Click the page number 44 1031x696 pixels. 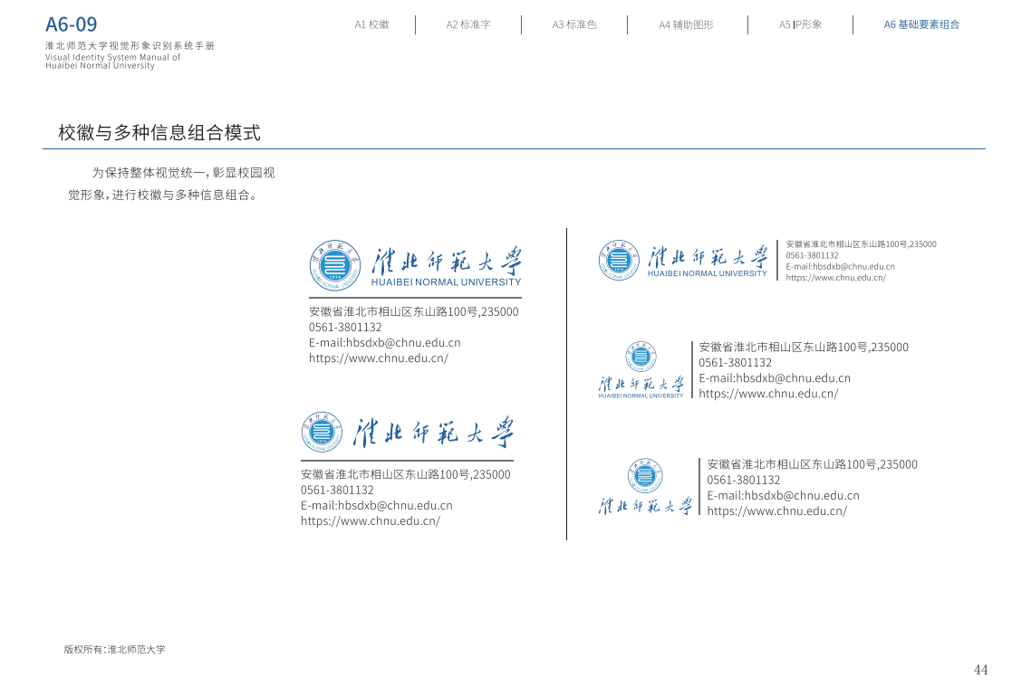point(980,670)
